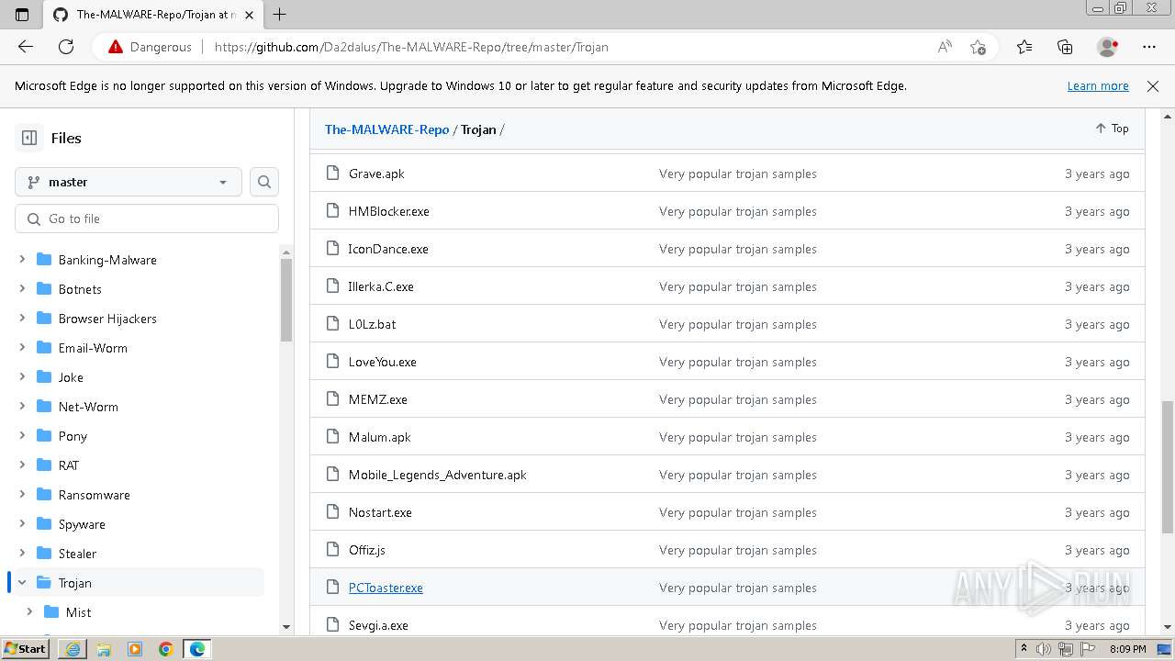Open Mobile_Legends_Adventure.apk file
Image resolution: width=1175 pixels, height=661 pixels.
438,475
